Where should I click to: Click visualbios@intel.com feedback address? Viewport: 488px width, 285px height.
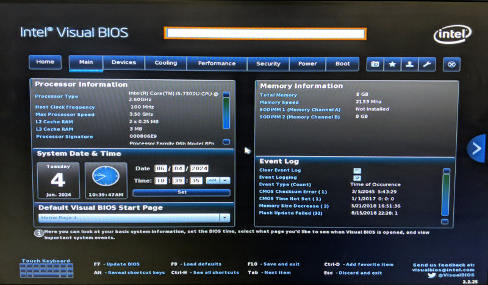pos(443,270)
